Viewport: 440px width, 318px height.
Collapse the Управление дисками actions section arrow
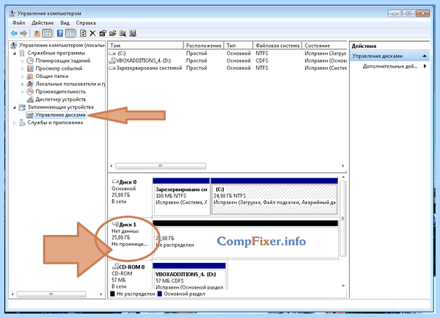(x=425, y=56)
